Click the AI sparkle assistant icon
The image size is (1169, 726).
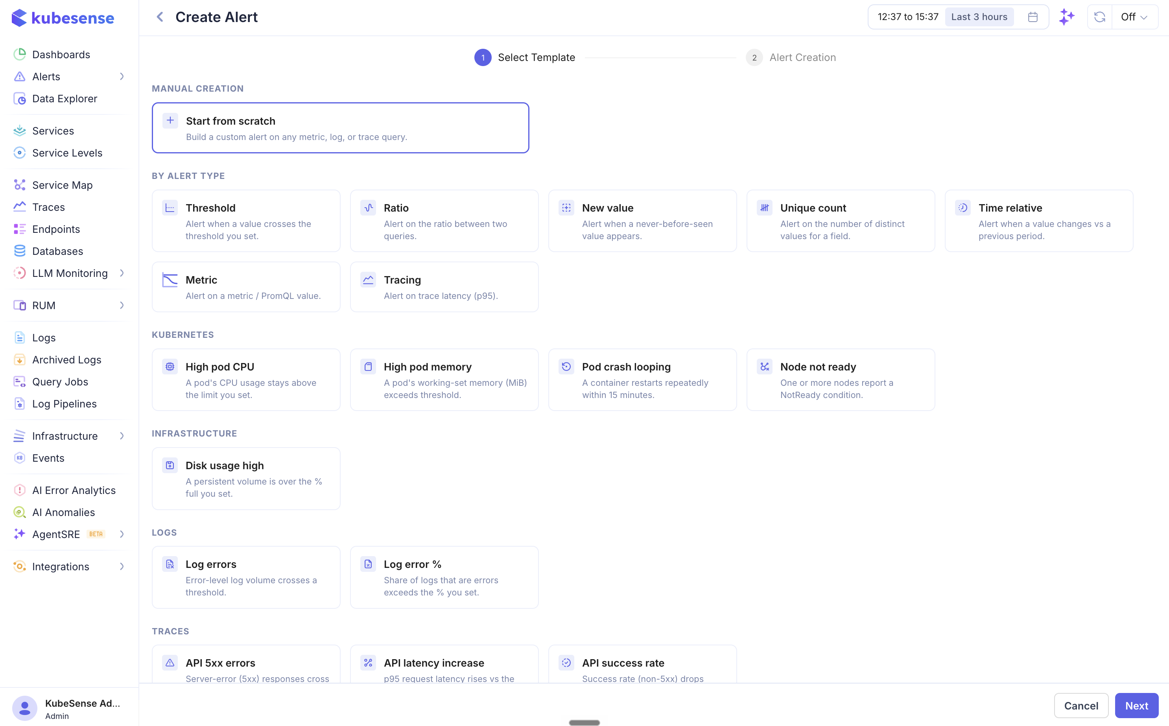[1067, 17]
